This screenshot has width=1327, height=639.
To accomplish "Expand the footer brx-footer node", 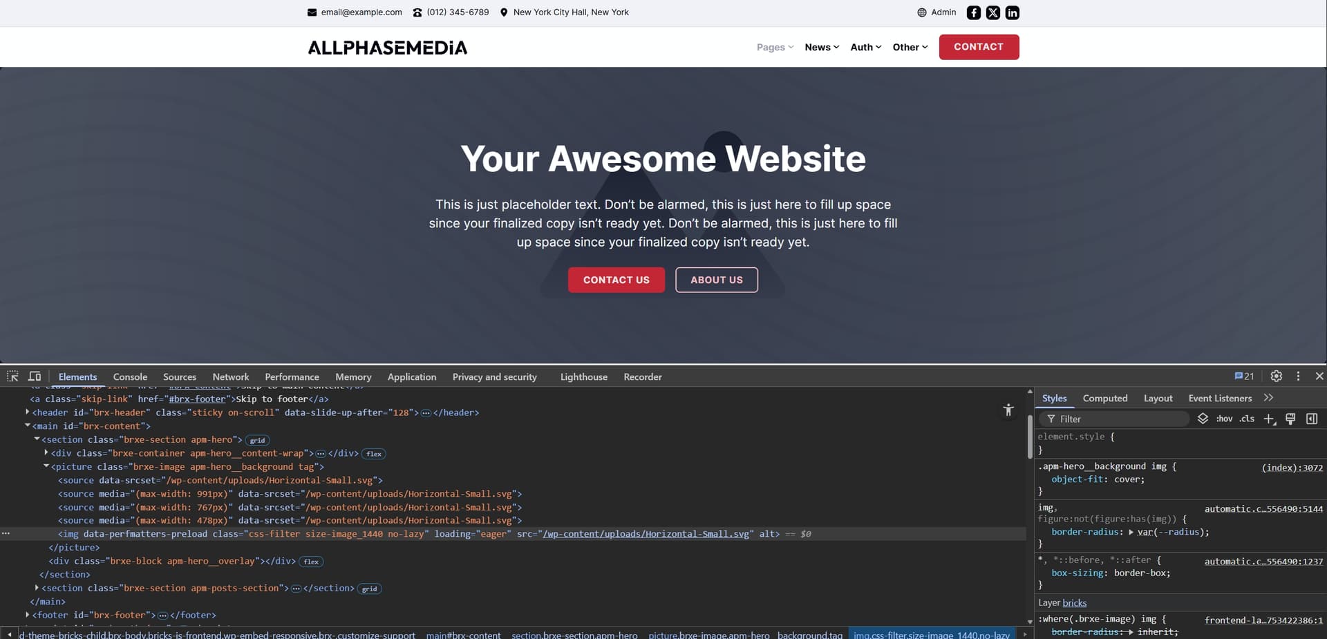I will pos(28,615).
